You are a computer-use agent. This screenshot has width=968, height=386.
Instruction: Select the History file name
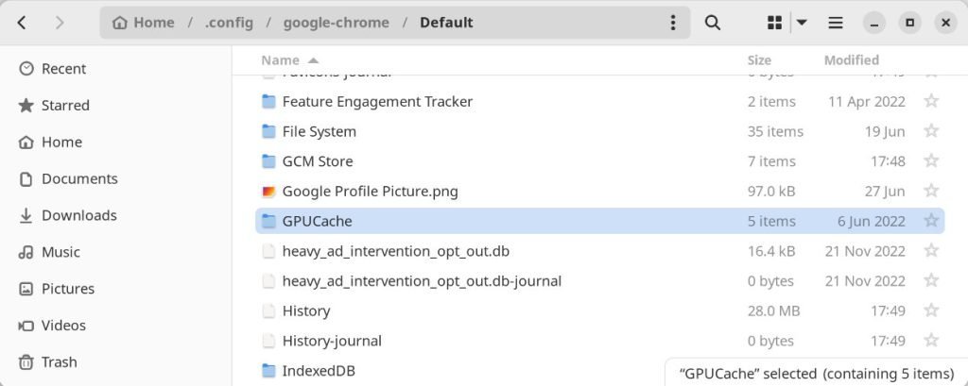306,310
